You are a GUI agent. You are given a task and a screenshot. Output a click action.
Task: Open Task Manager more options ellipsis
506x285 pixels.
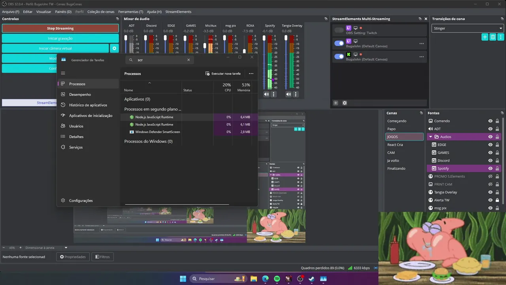(x=251, y=74)
